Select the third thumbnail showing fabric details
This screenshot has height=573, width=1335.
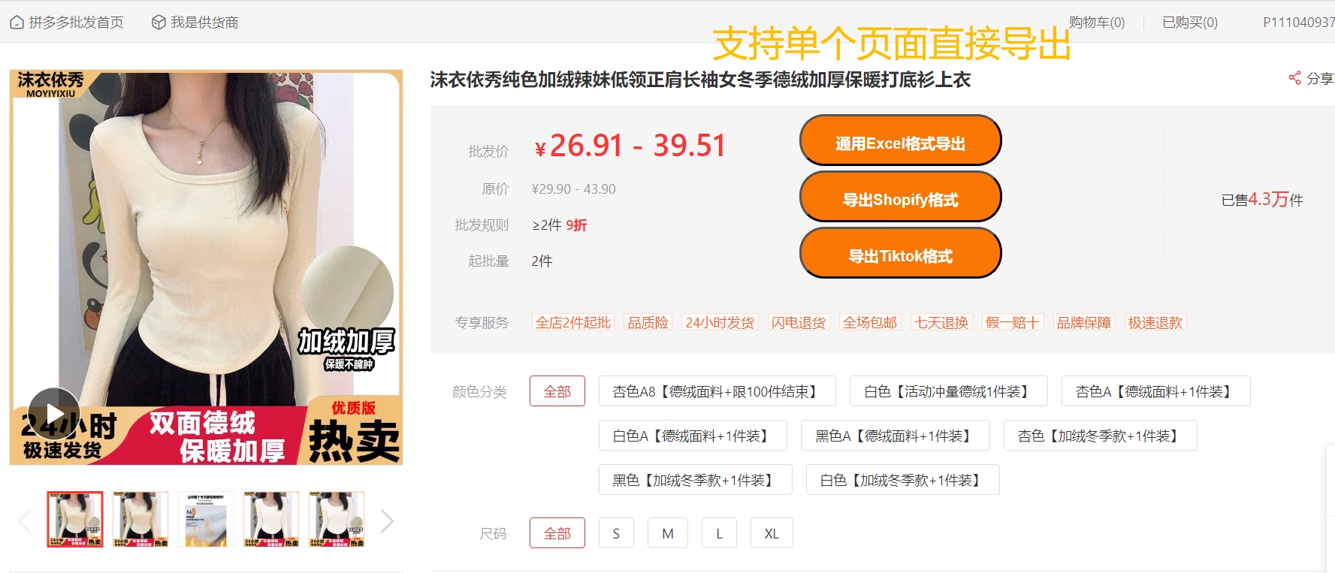[x=206, y=519]
